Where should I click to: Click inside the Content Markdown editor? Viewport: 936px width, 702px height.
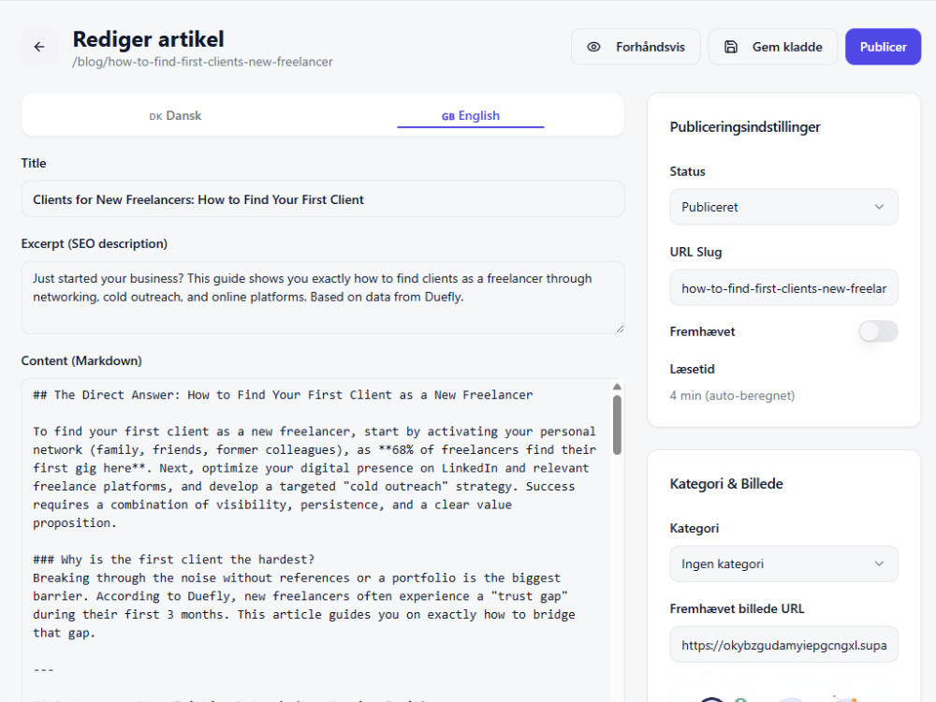(316, 540)
